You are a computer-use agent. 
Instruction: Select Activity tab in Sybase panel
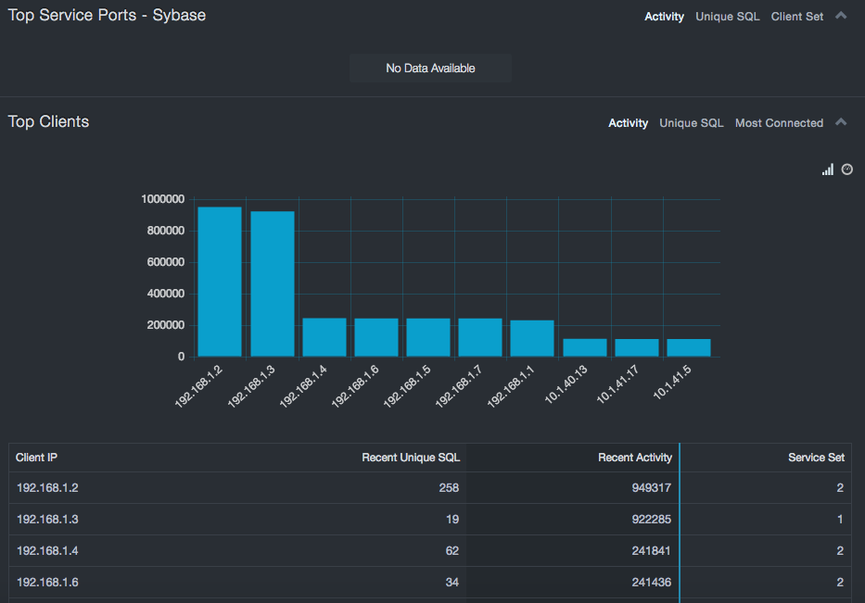click(664, 17)
